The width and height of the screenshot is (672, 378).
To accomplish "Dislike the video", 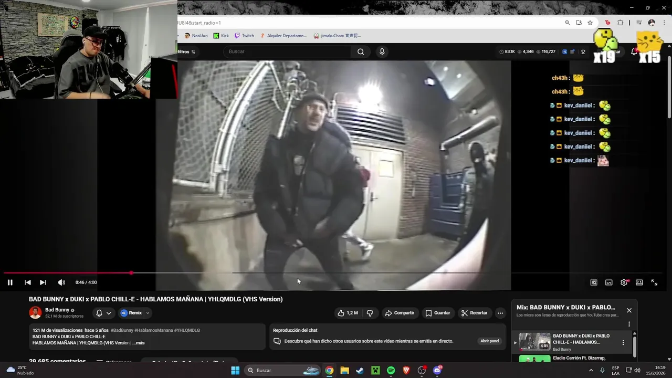I will coord(370,313).
